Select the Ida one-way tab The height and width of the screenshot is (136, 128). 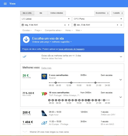41,13
